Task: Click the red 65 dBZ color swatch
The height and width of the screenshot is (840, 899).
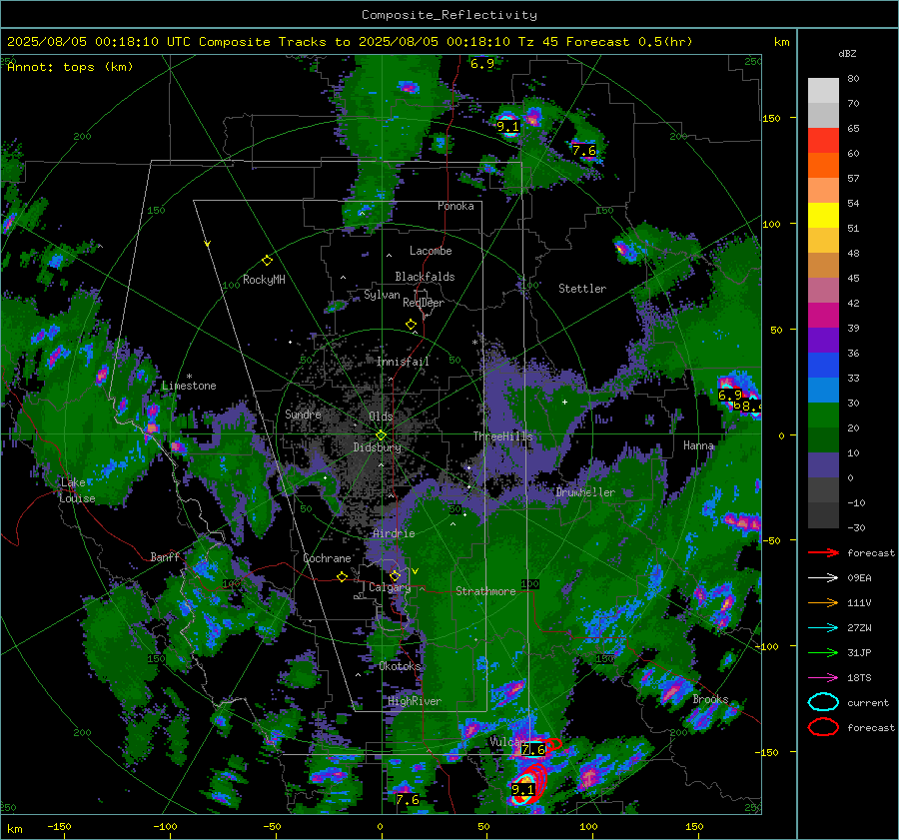Action: 823,140
